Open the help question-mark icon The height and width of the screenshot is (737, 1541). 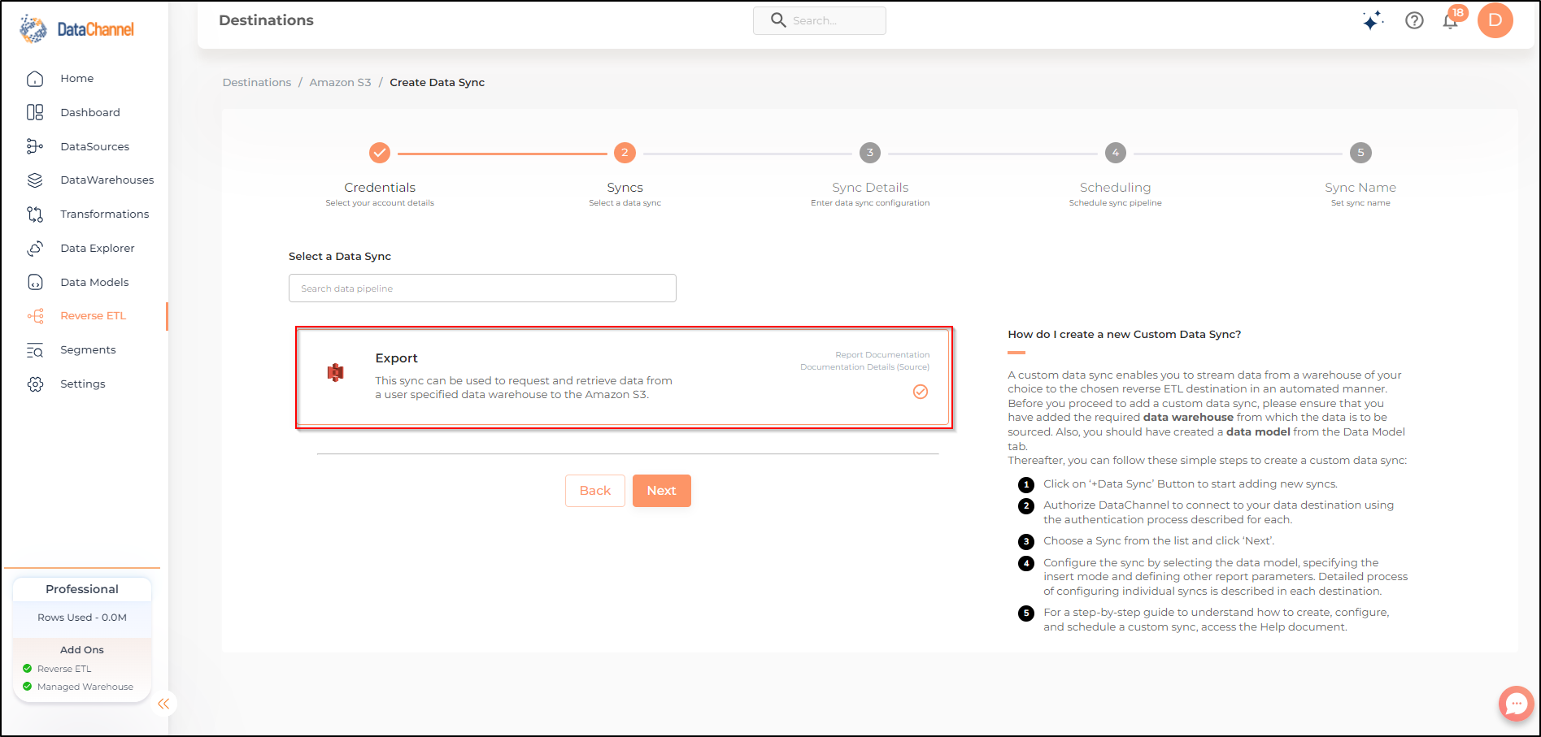click(1414, 20)
